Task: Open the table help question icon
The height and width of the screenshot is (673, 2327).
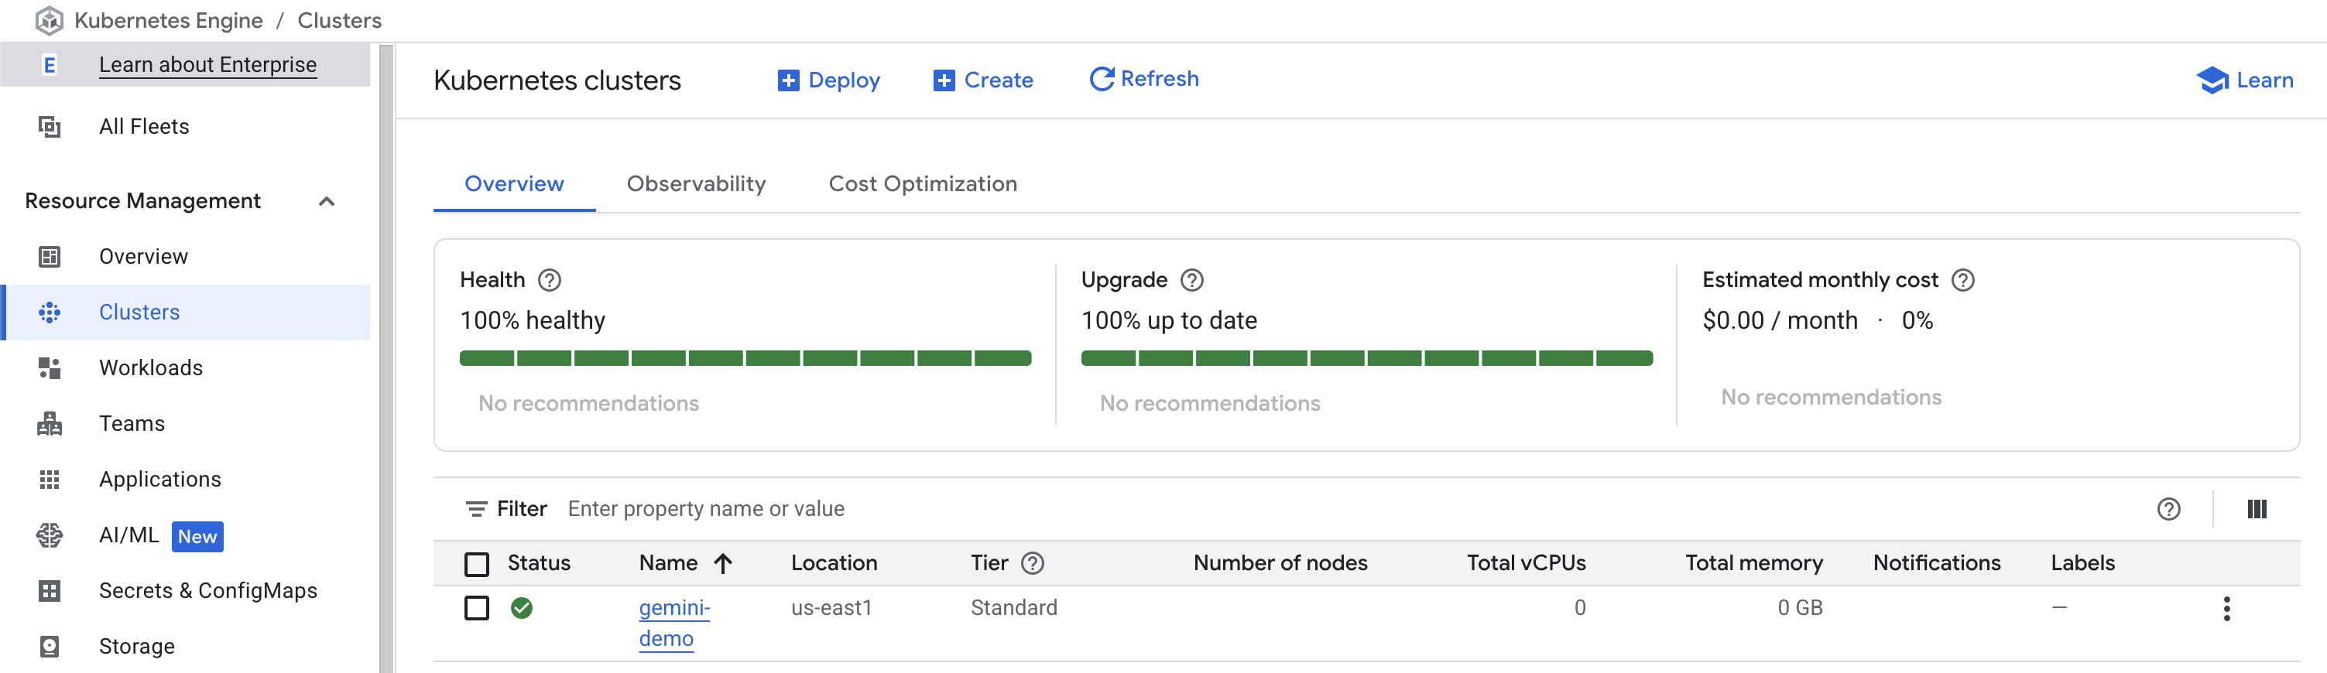Action: pyautogui.click(x=2168, y=509)
